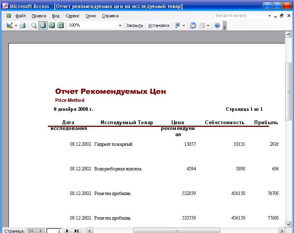Image resolution: width=294 pixels, height=233 pixels.
Task: Toggle One Page view
Action: (43, 25)
